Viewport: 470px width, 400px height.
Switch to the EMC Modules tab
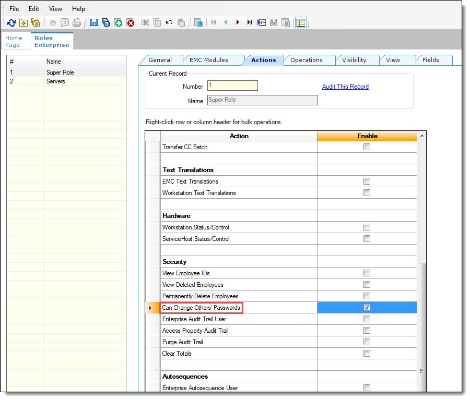click(x=208, y=60)
